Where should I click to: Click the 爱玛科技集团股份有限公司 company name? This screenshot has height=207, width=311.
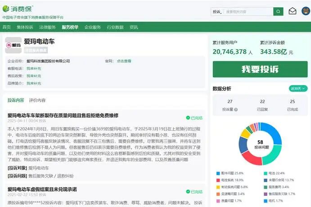coord(48,61)
